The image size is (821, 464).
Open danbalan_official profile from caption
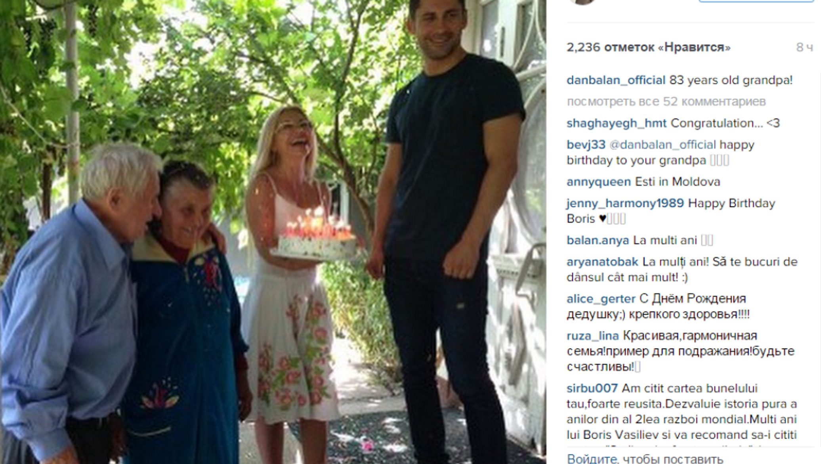point(616,80)
